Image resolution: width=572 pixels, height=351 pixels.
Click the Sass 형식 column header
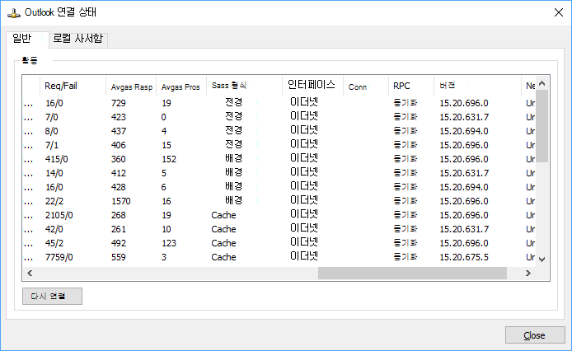(x=244, y=86)
